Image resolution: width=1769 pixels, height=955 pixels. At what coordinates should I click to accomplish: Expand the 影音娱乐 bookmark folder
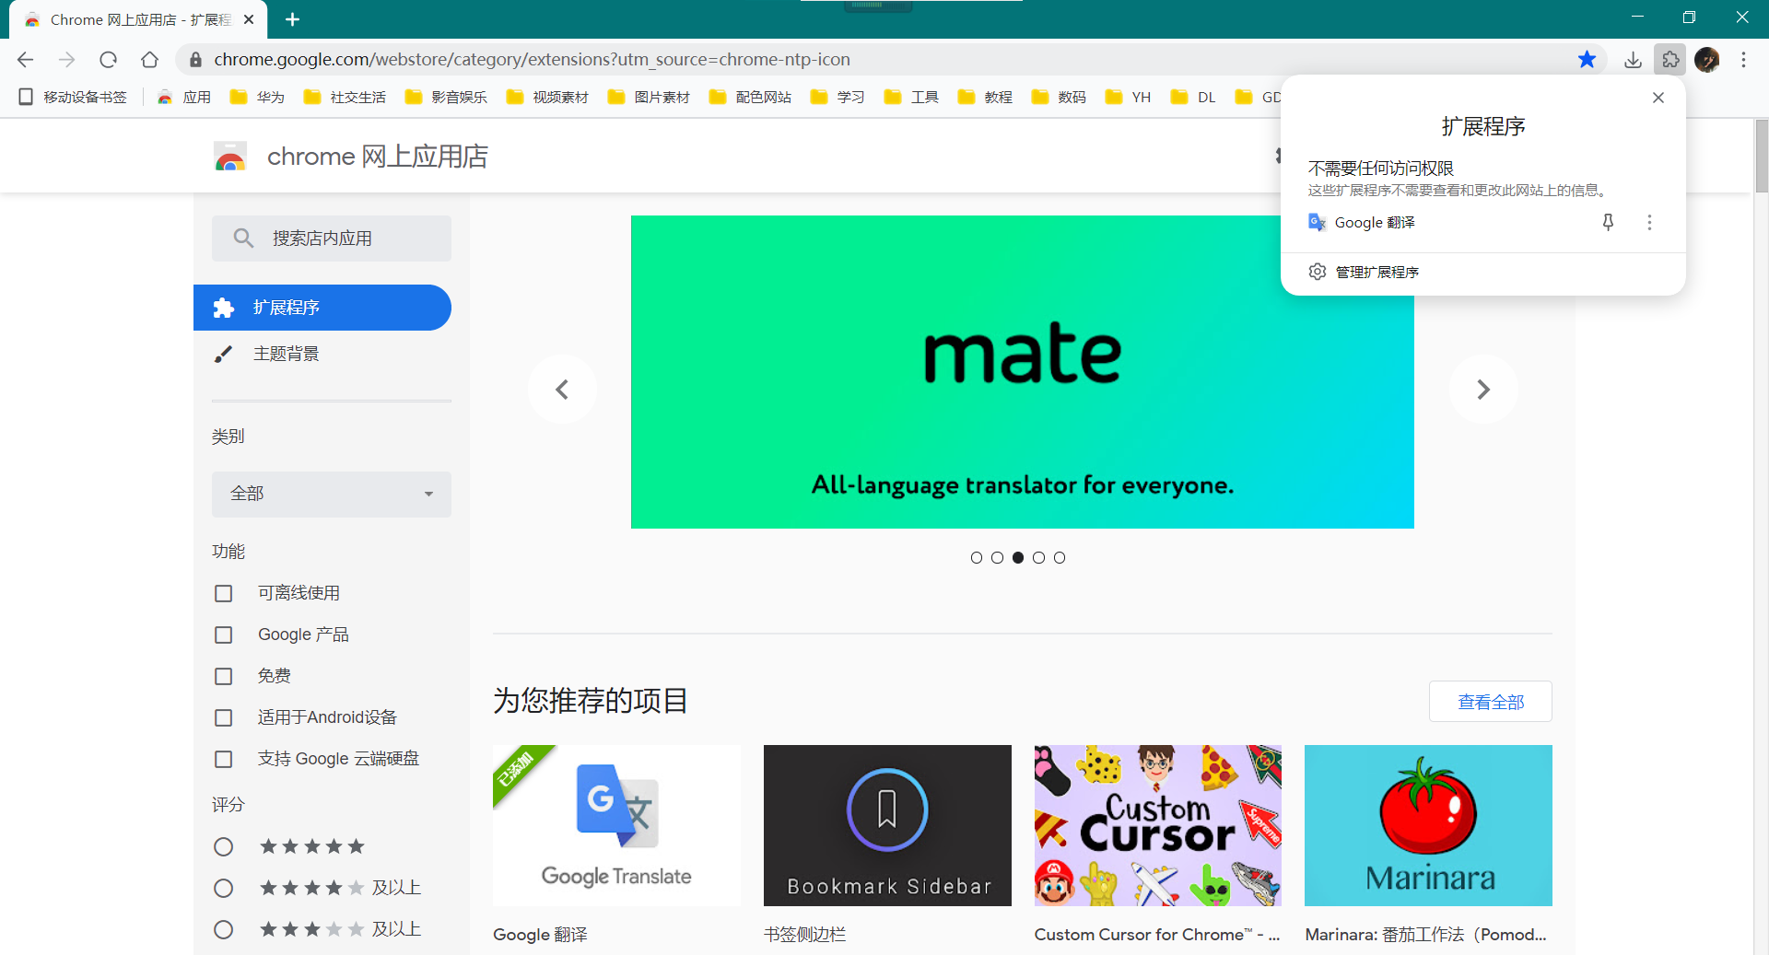point(446,97)
